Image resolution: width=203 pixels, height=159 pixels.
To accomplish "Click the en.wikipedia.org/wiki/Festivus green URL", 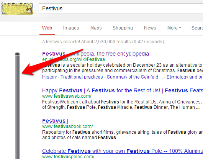I will pyautogui.click(x=74, y=59).
